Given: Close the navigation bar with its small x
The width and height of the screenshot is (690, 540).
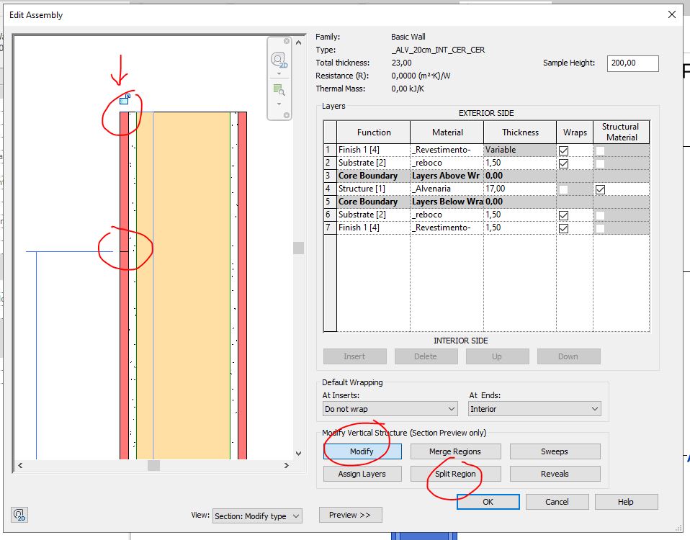Looking at the screenshot, I should 287,41.
